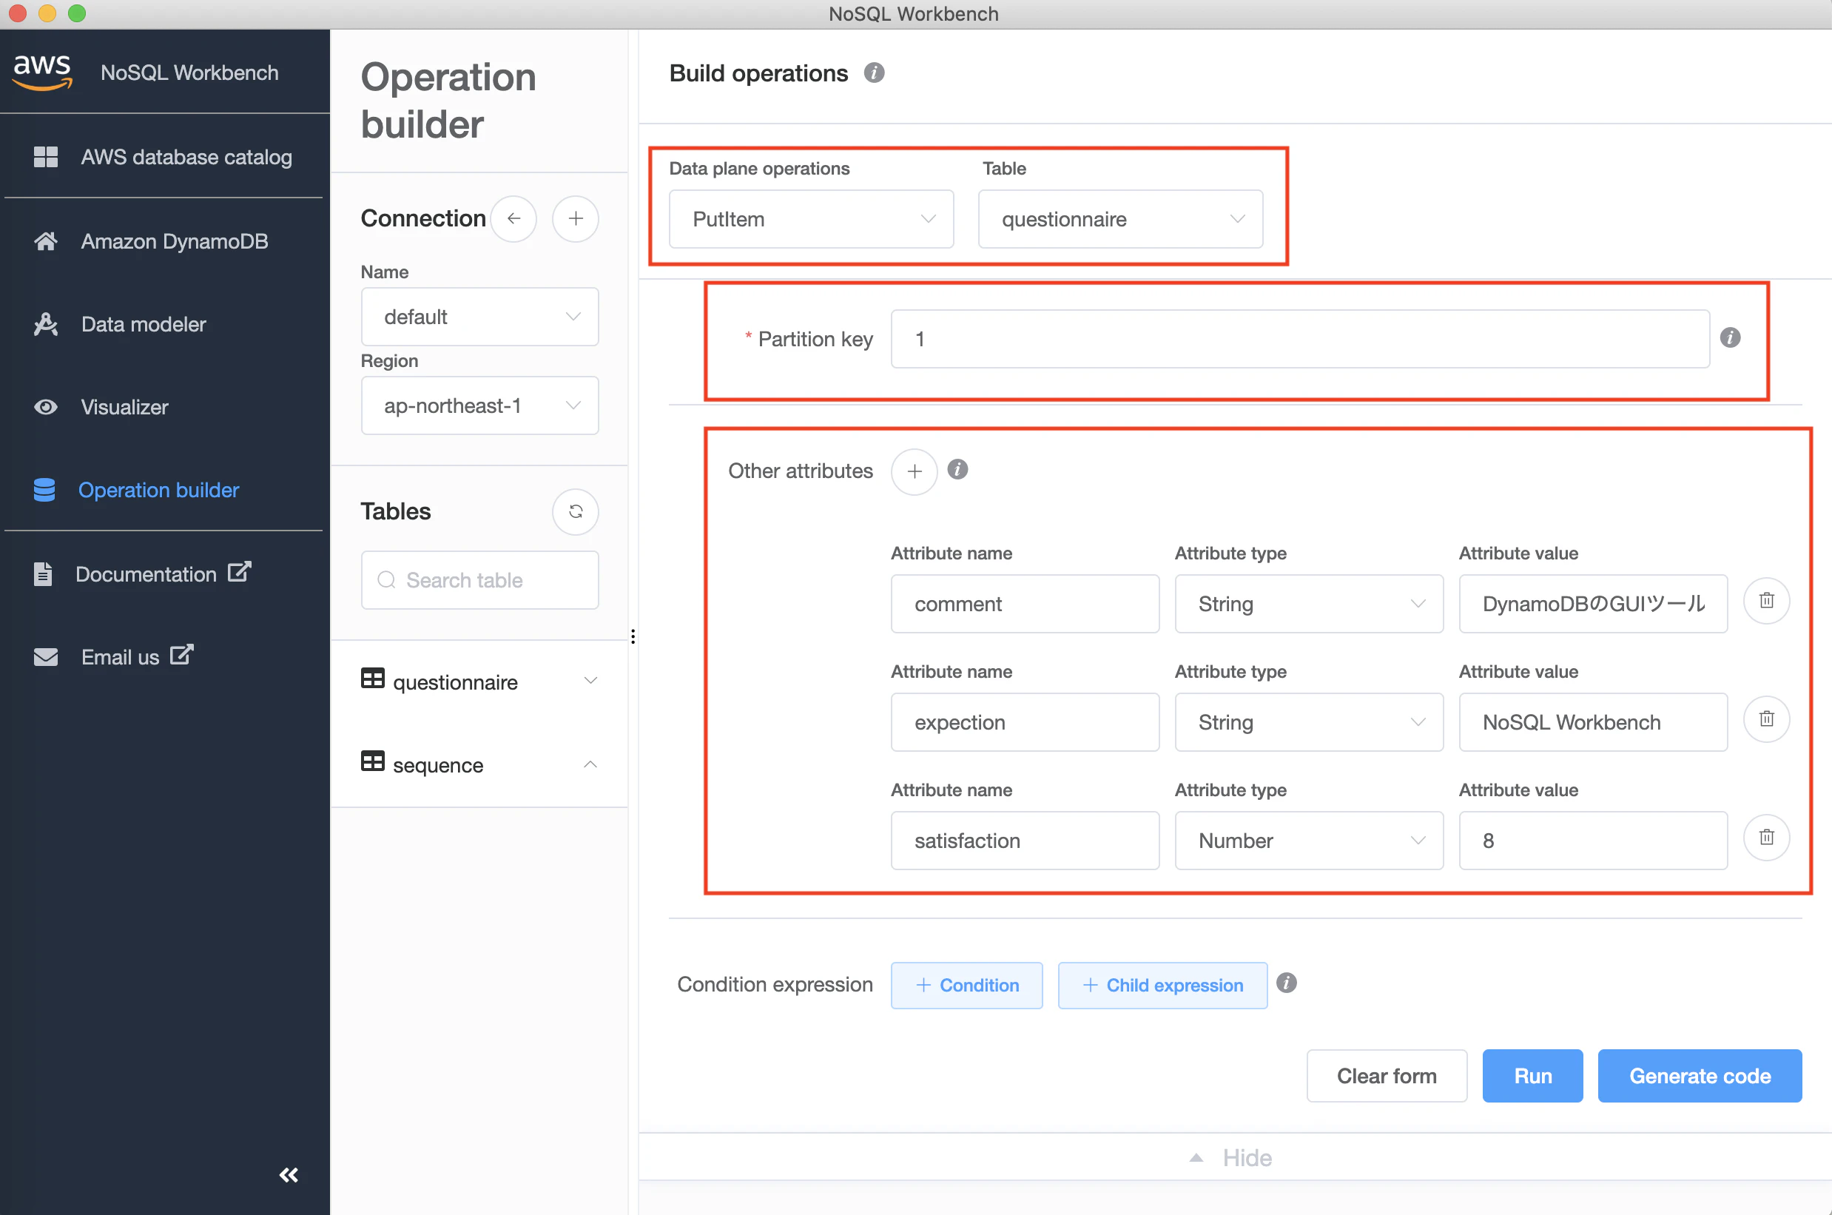
Task: Hide the operation form panel
Action: tap(1232, 1158)
